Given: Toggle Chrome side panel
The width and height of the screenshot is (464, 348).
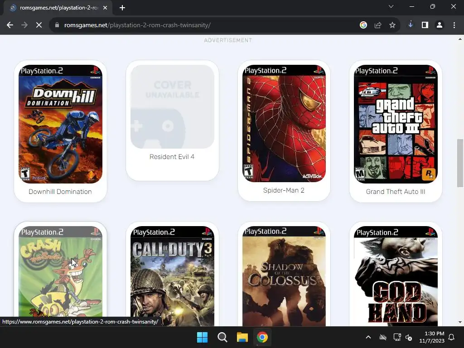Looking at the screenshot, I should (425, 25).
